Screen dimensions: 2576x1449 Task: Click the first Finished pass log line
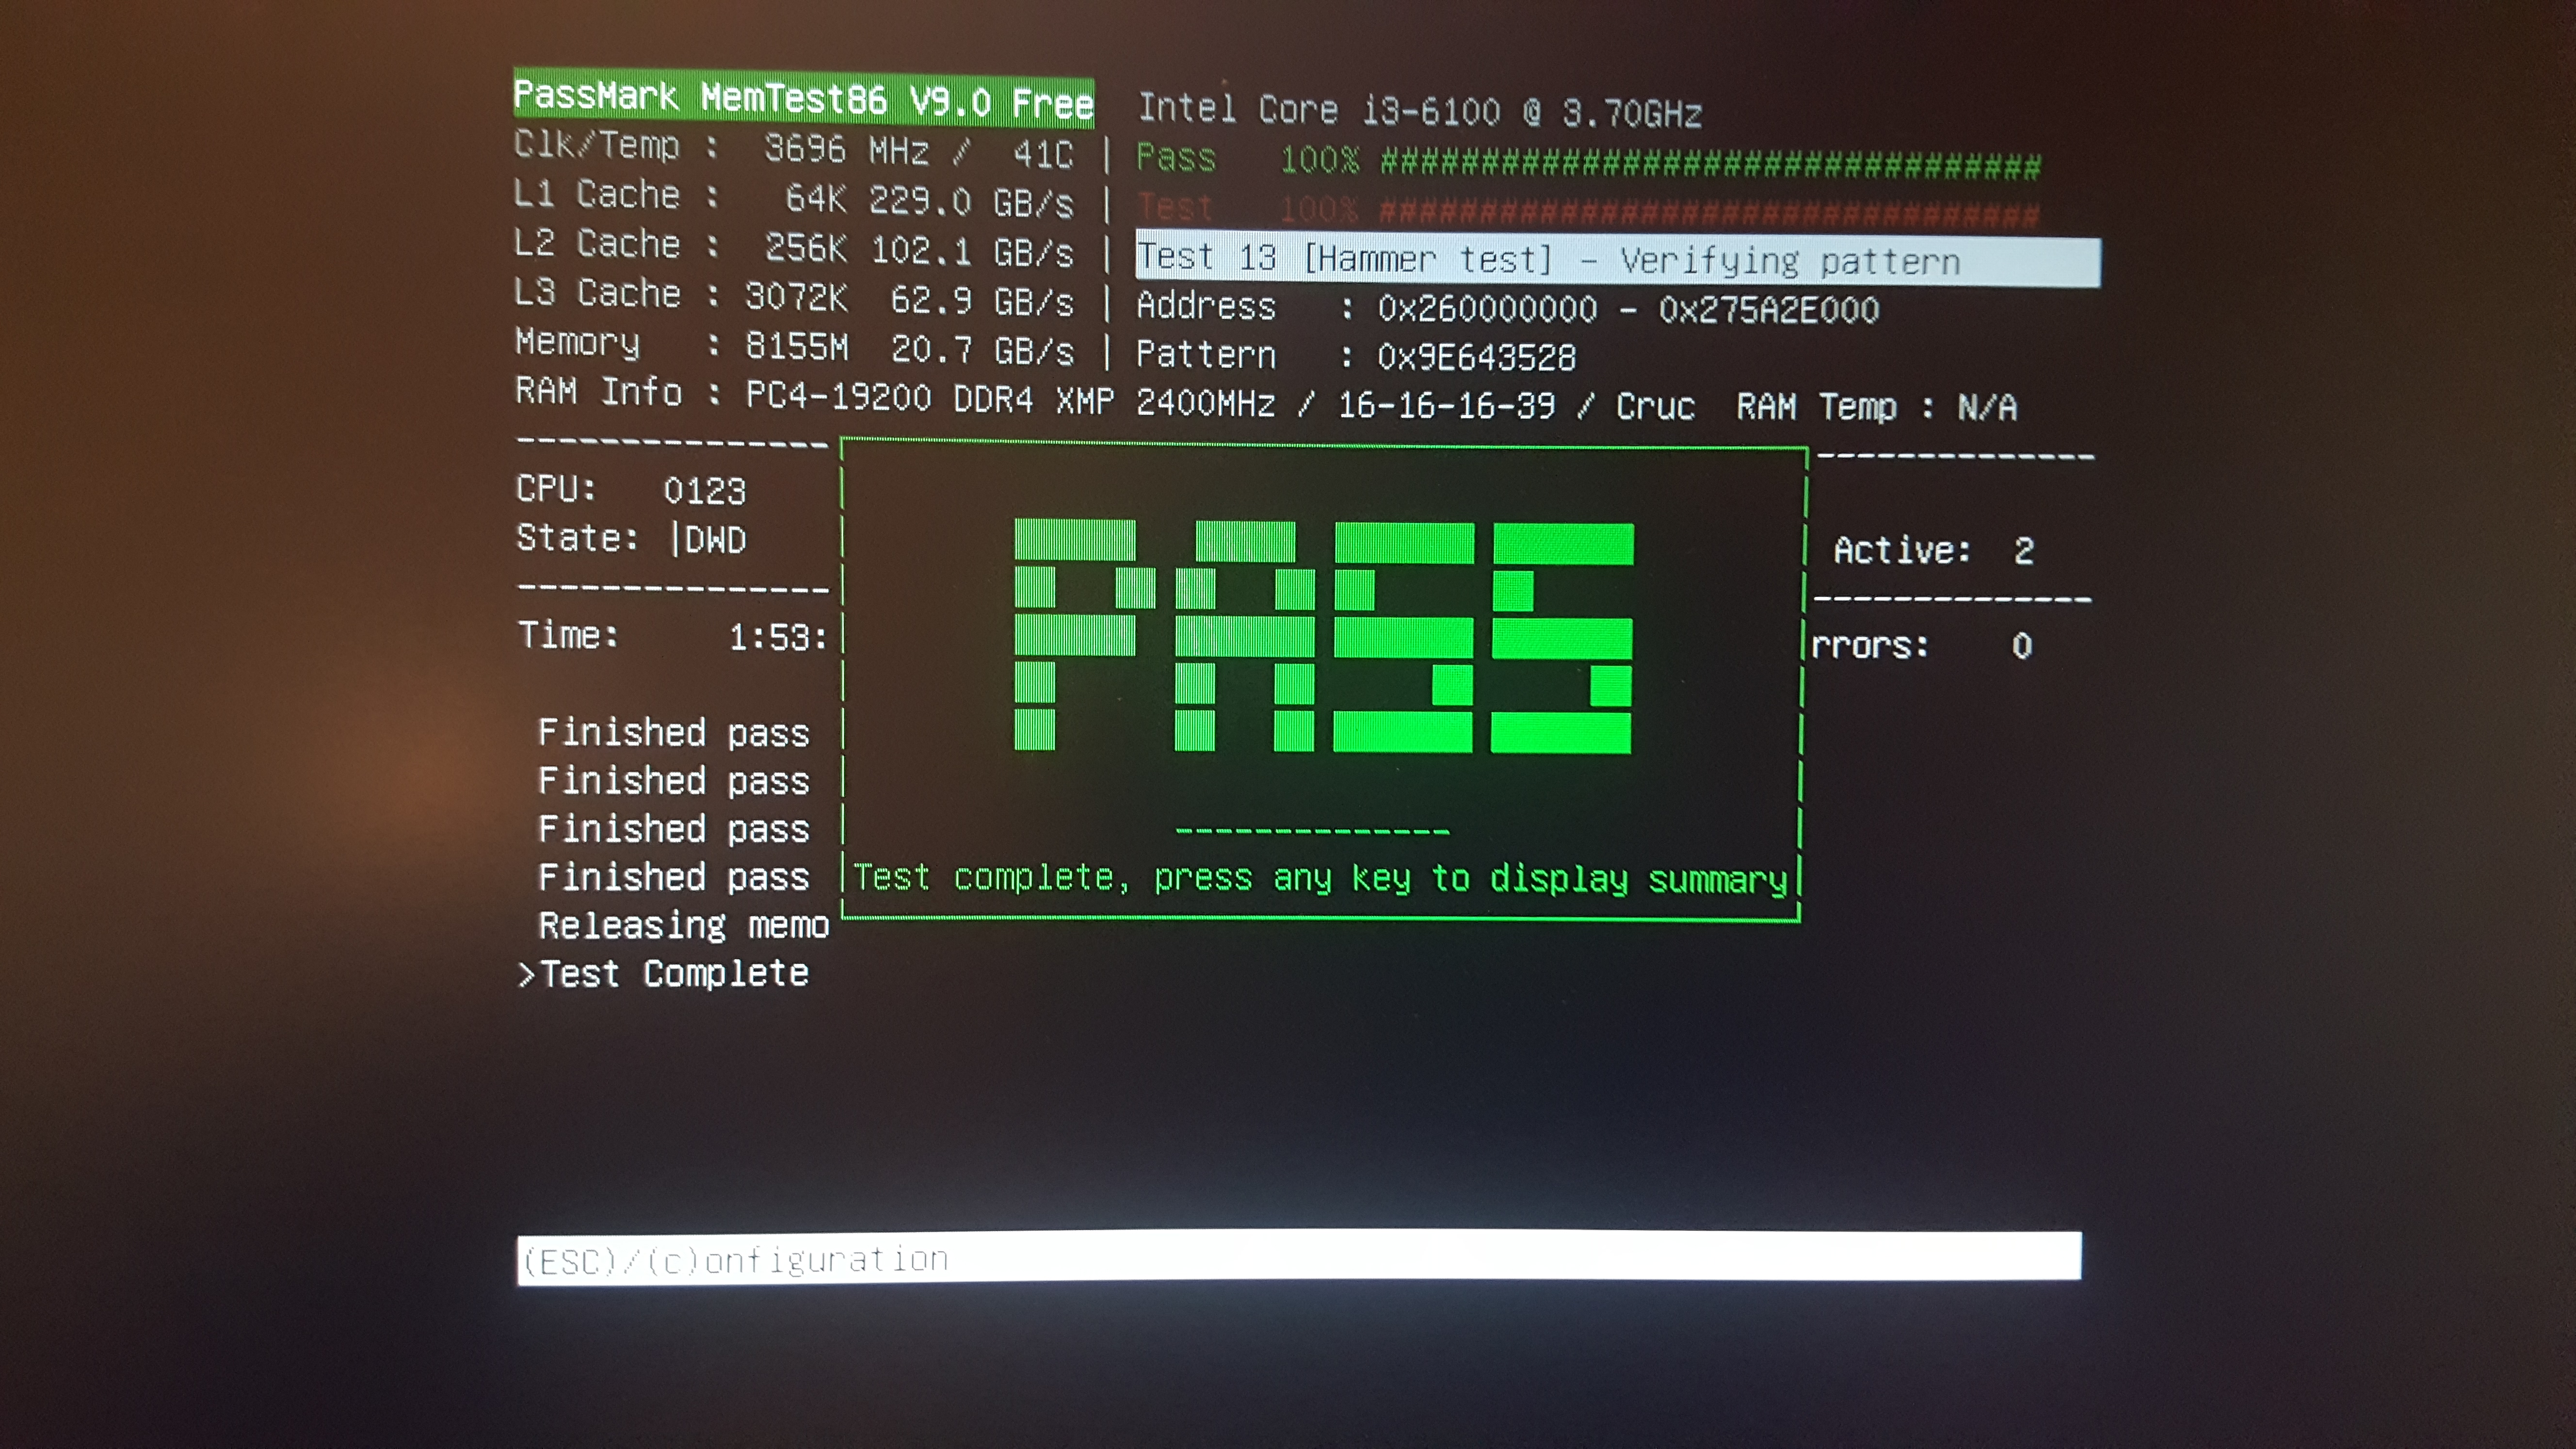point(673,733)
